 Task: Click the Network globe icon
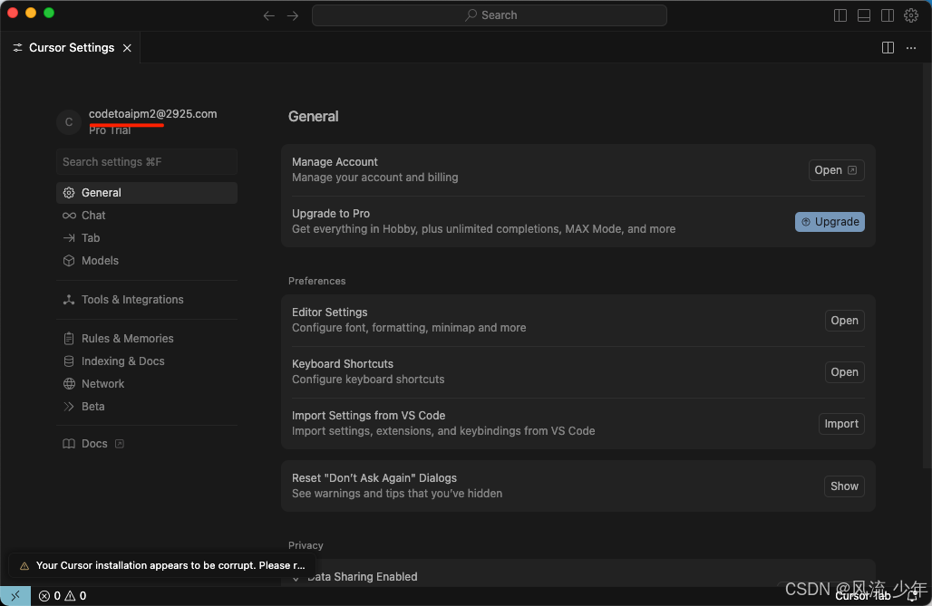pos(69,383)
